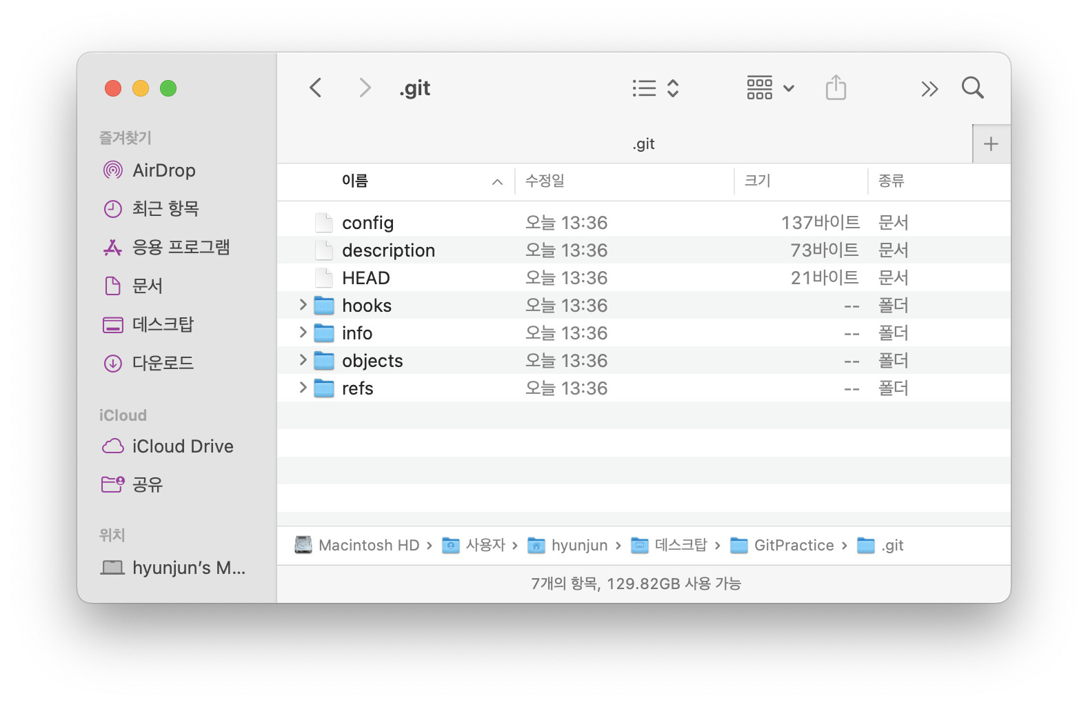Expand the info folder disclosure arrow

point(303,332)
